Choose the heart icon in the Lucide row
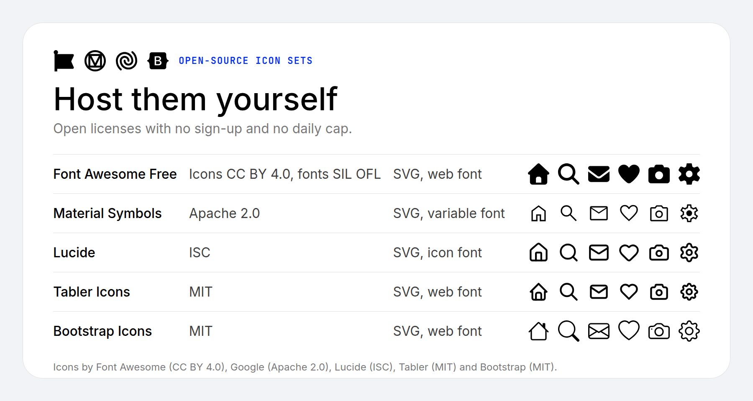The image size is (753, 401). click(x=629, y=253)
